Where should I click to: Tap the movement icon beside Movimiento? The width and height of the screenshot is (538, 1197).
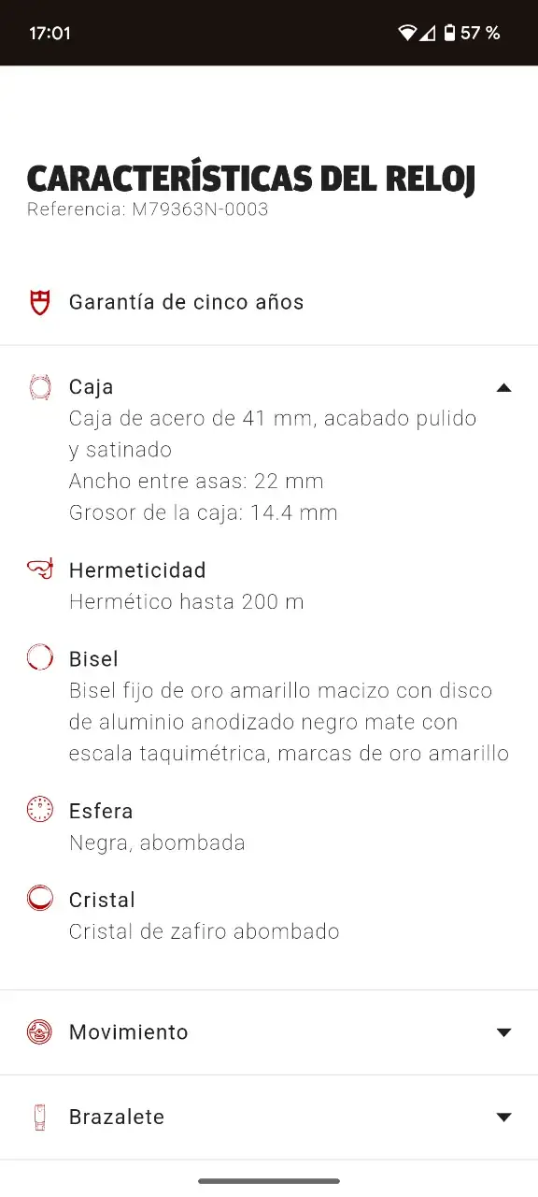39,1031
